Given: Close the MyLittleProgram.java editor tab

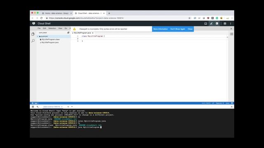Looking at the screenshot, I should click(92, 33).
